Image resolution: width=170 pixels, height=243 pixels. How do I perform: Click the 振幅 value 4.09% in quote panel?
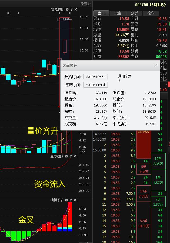(x=124, y=40)
